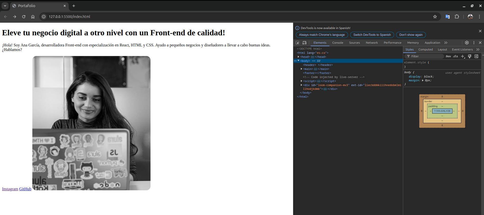The width and height of the screenshot is (484, 215).
Task: Select the live-server comment row
Action: [334, 77]
